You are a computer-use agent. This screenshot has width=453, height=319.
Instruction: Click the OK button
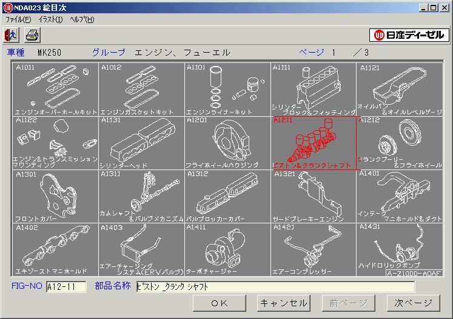[x=220, y=303]
